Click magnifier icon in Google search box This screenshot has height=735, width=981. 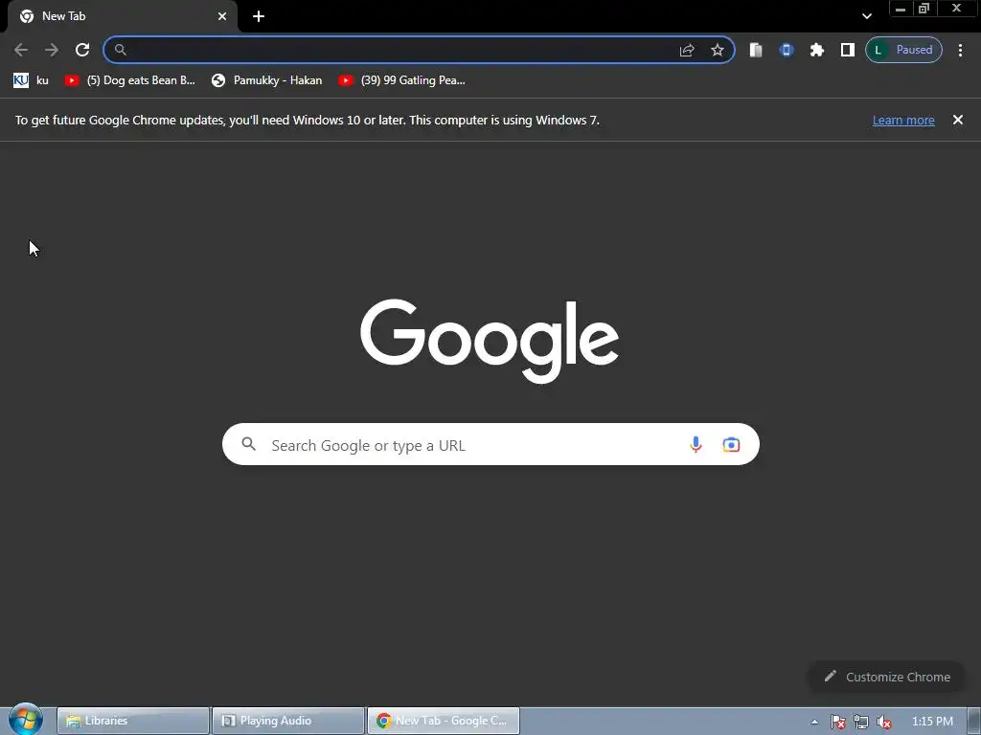(x=249, y=444)
